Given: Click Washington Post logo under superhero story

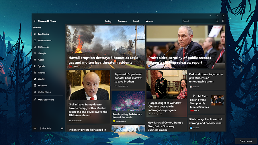Looking at the screenshot, I should click(116, 86).
